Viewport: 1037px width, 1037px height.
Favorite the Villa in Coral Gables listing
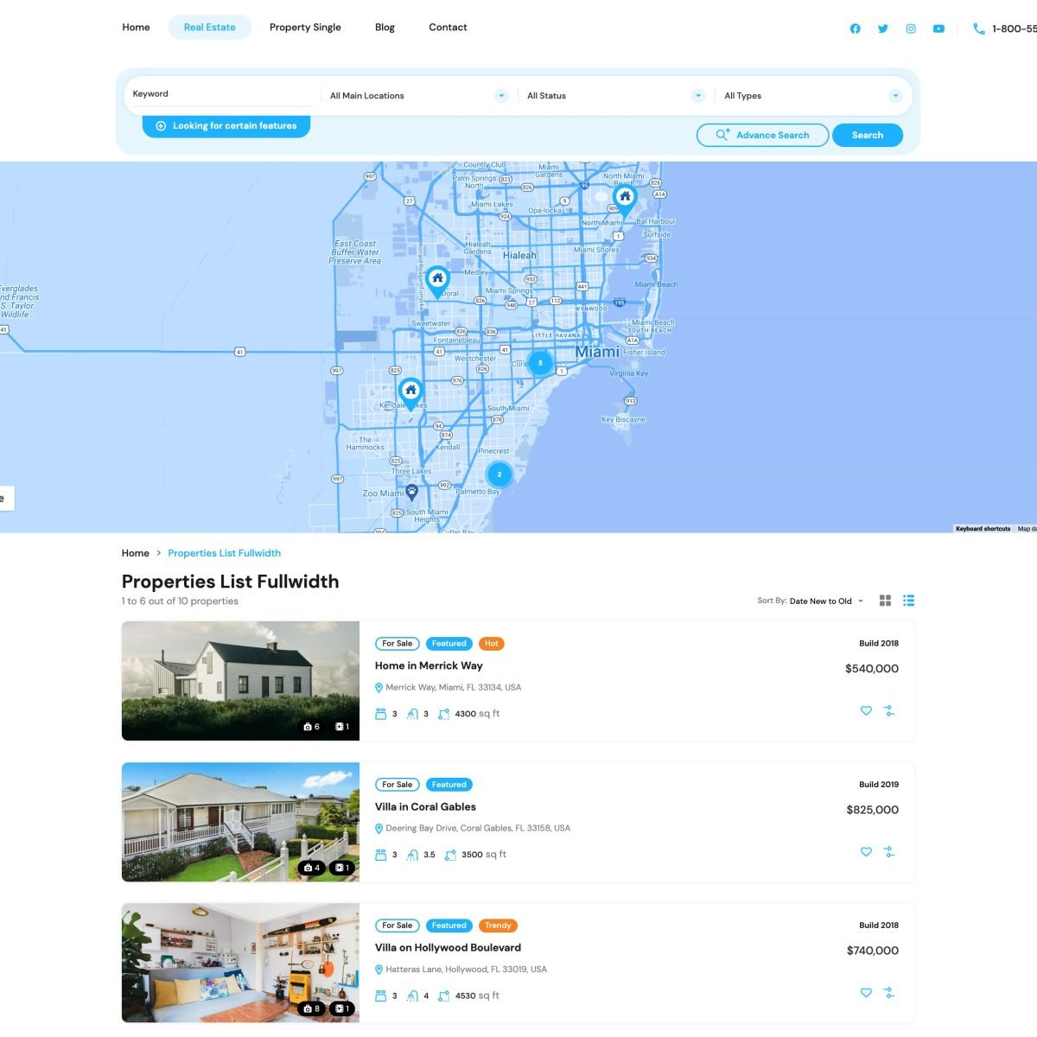click(866, 852)
